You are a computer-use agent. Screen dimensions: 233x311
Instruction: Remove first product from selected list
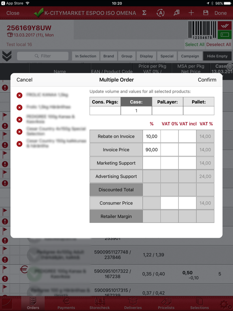point(19,96)
